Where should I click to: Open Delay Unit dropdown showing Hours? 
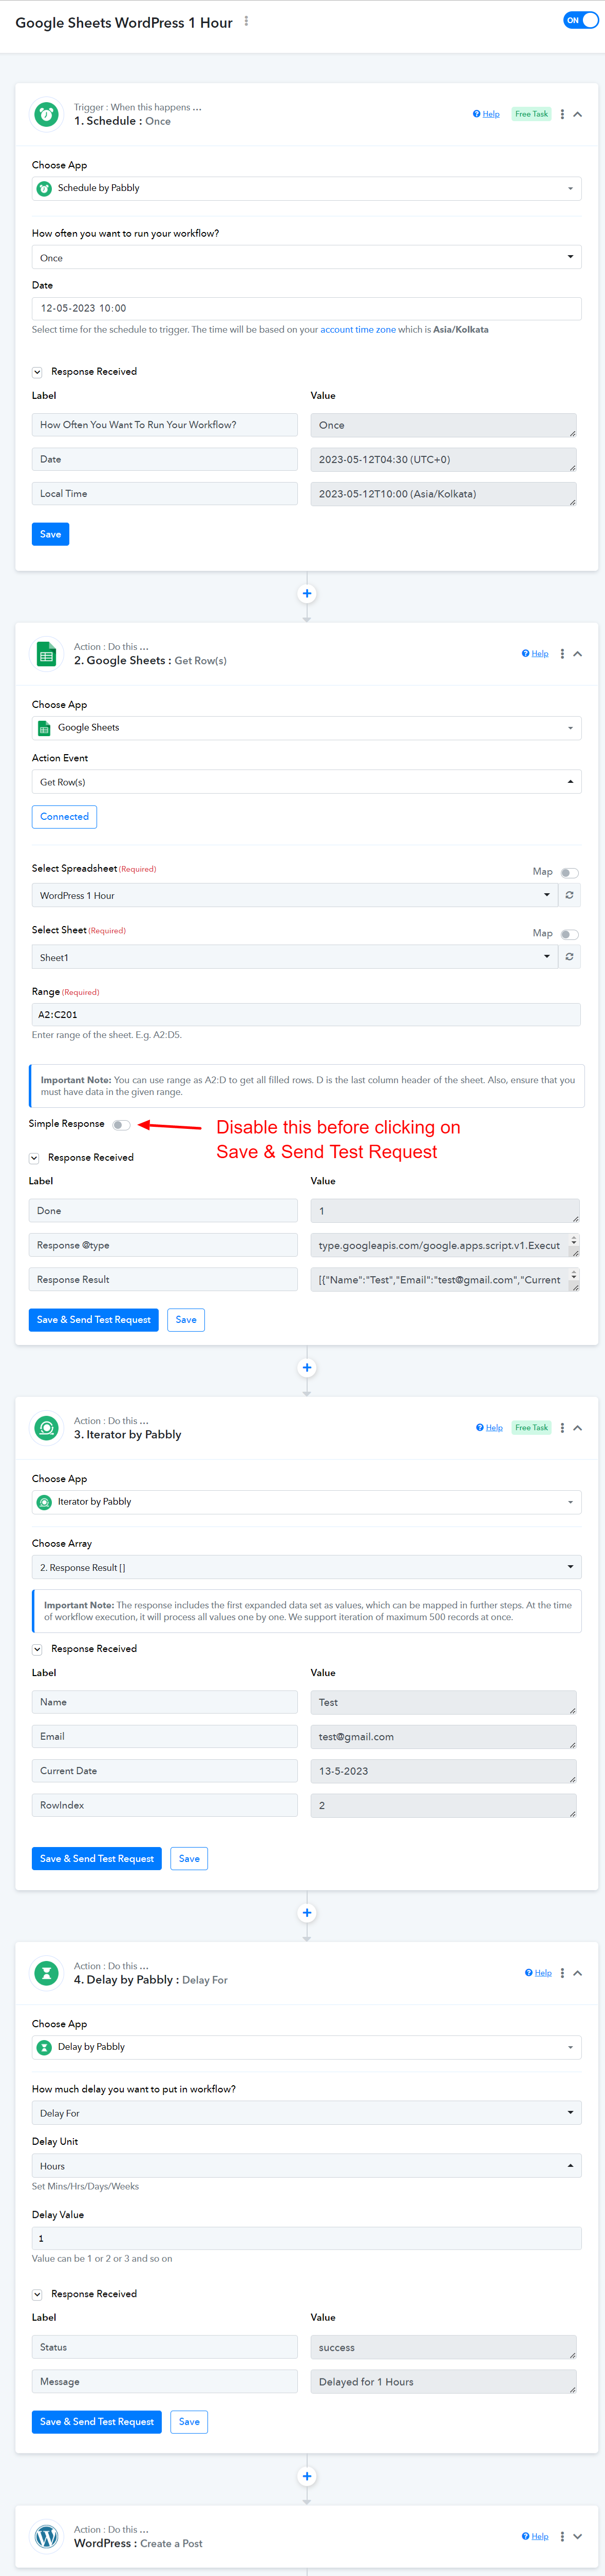(306, 2166)
